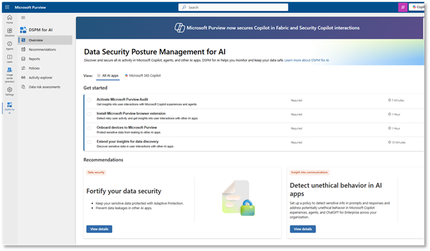Open the Learn icon in left rail
The image size is (430, 251).
click(x=10, y=58)
